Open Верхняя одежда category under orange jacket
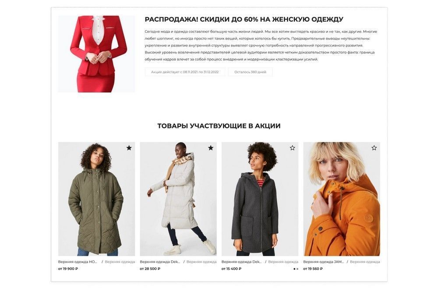 coord(365,262)
